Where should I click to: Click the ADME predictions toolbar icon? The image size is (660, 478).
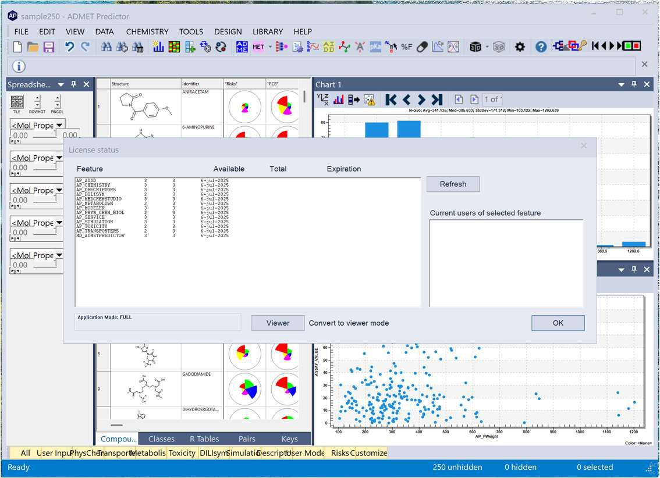[242, 47]
